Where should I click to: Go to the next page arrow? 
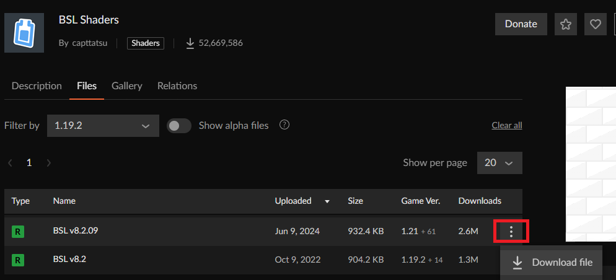pos(49,163)
